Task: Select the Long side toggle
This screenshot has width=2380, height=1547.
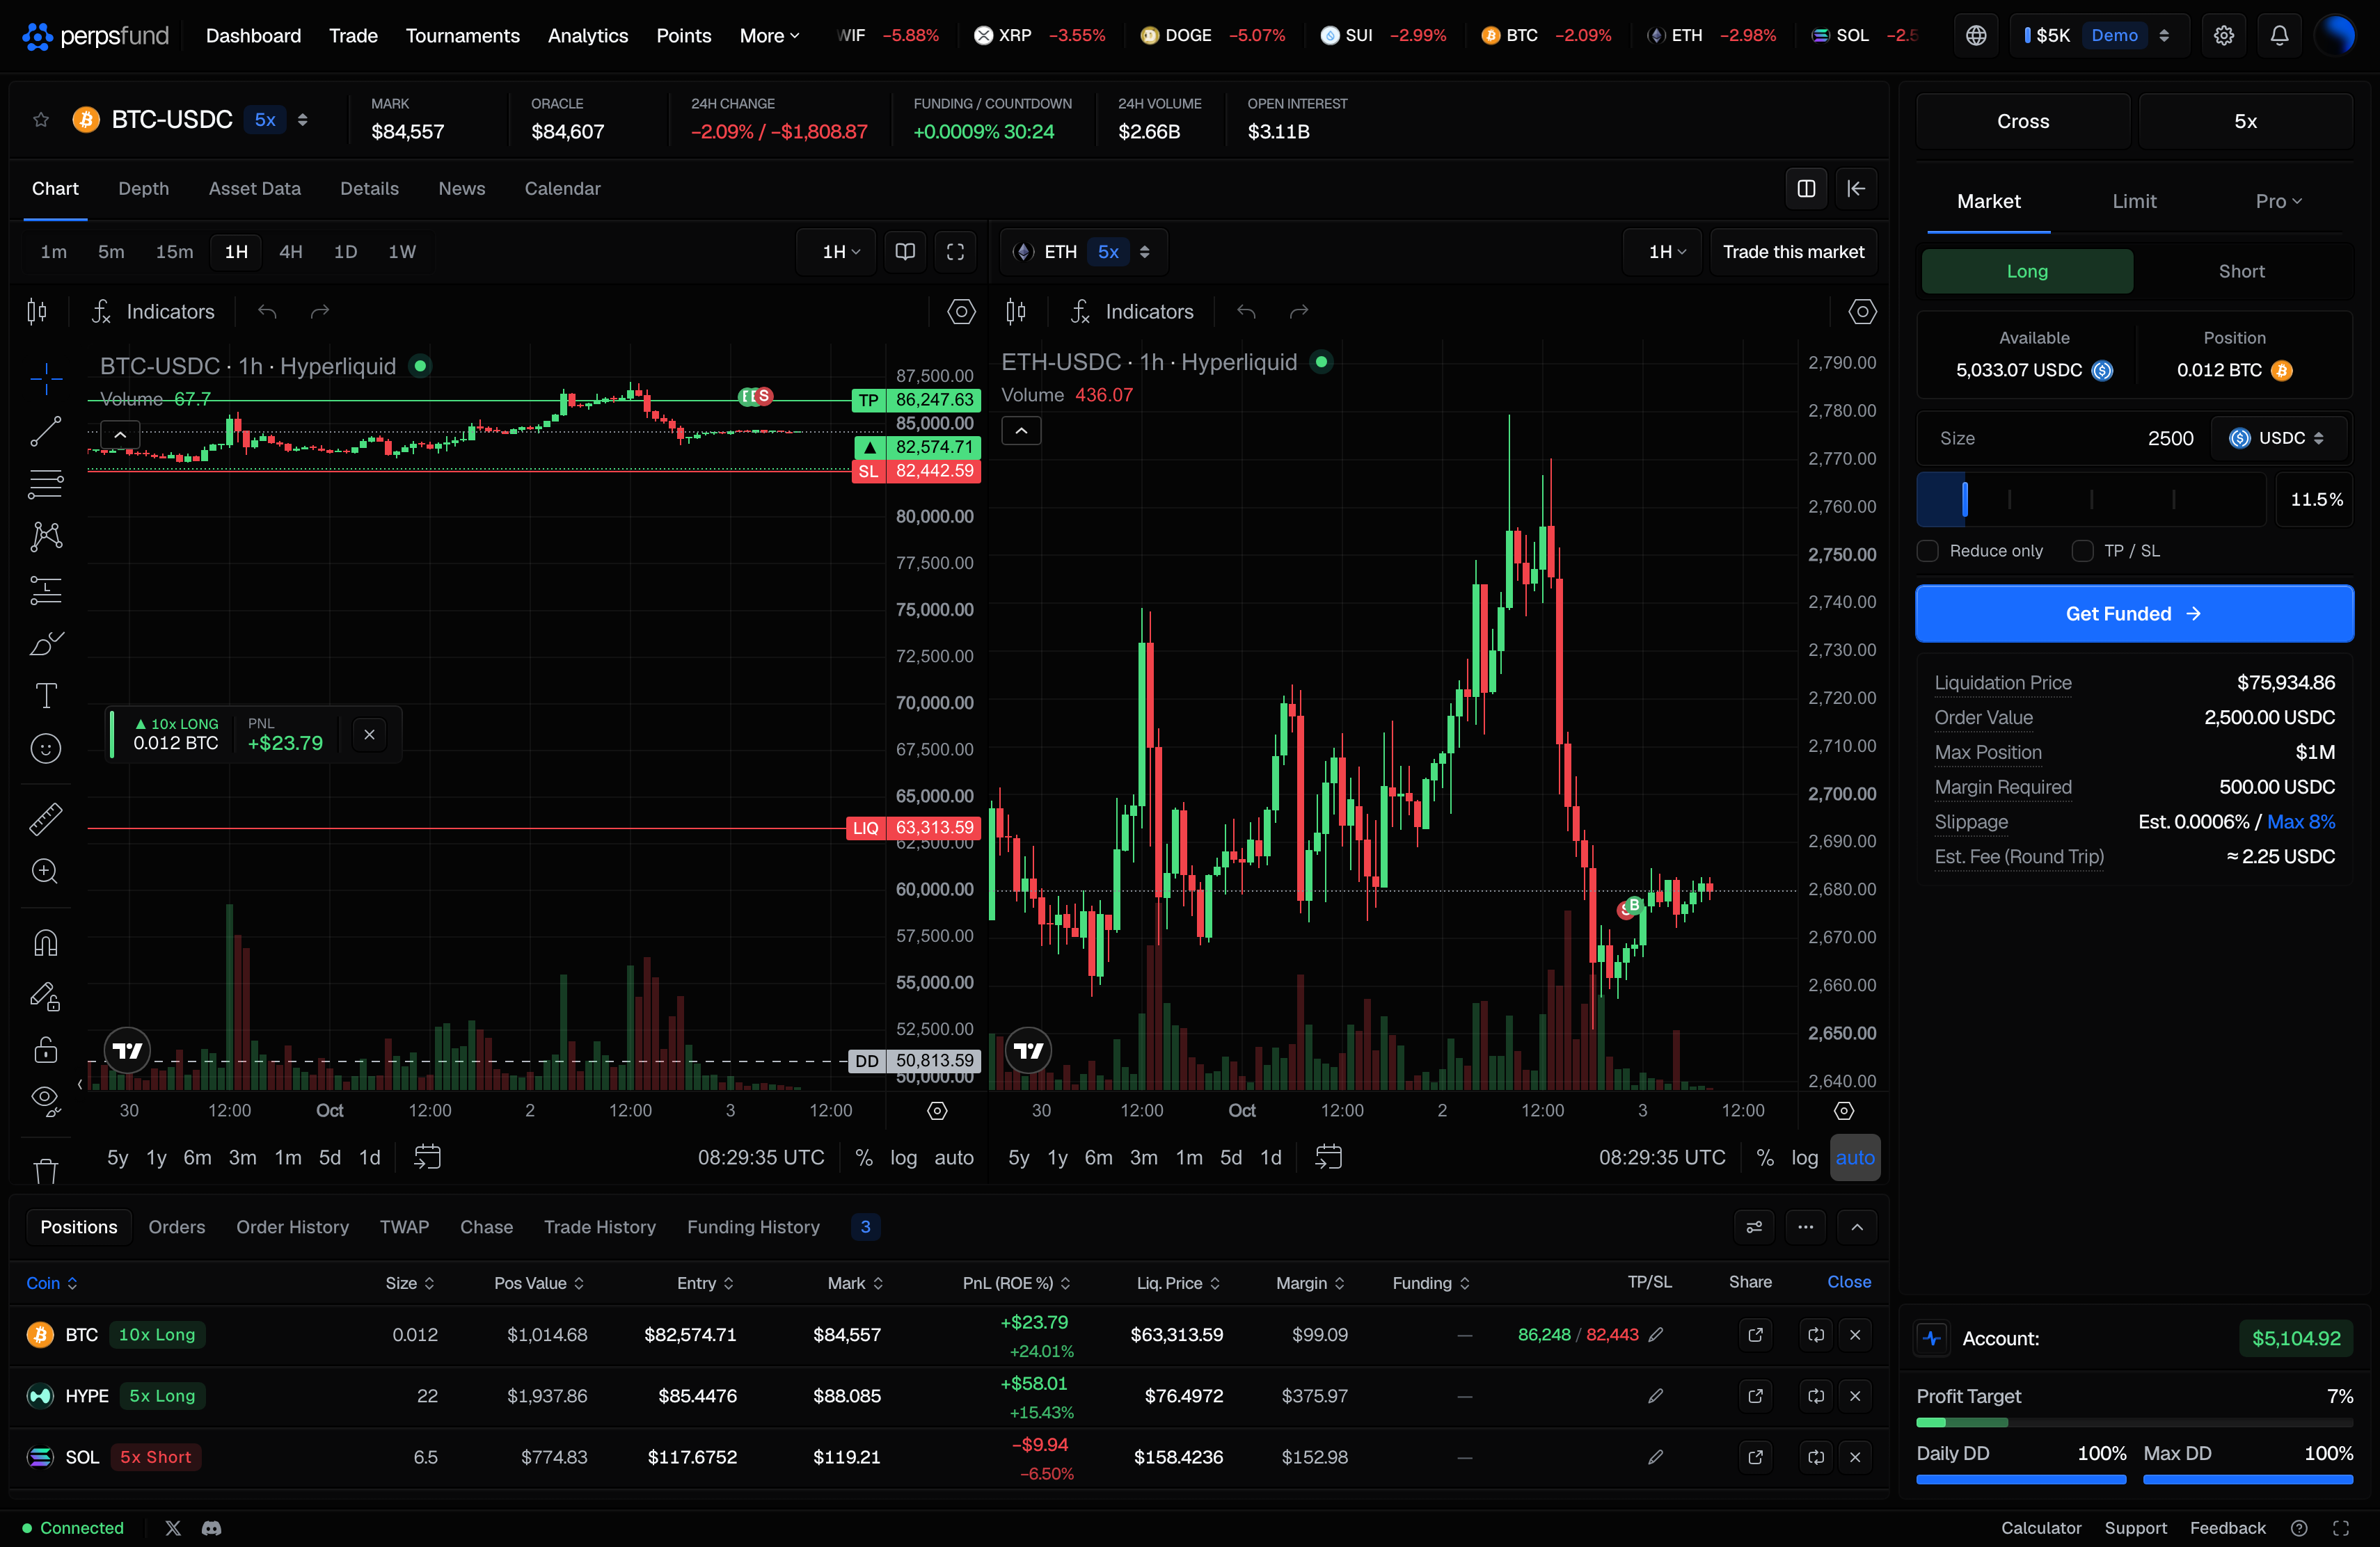Action: pos(2027,272)
